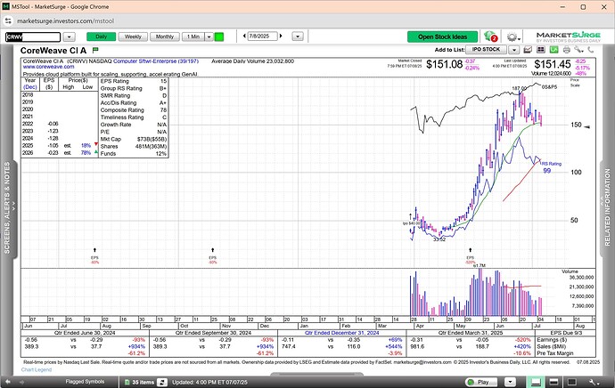The image size is (615, 388).
Task: Click the Mkt Cap $73B value
Action: (x=152, y=139)
